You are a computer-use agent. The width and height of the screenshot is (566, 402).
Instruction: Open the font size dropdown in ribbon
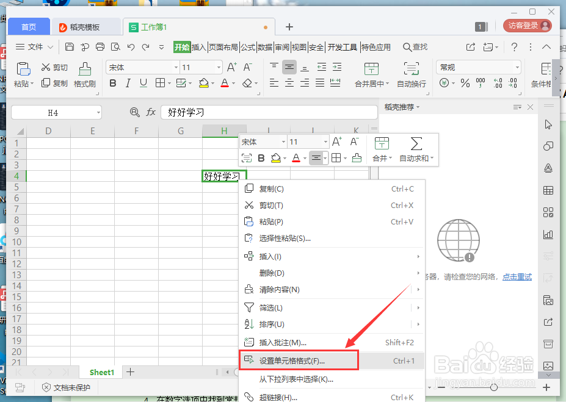(x=219, y=68)
